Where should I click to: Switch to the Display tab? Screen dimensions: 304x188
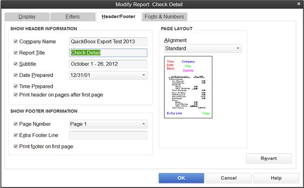pos(27,17)
